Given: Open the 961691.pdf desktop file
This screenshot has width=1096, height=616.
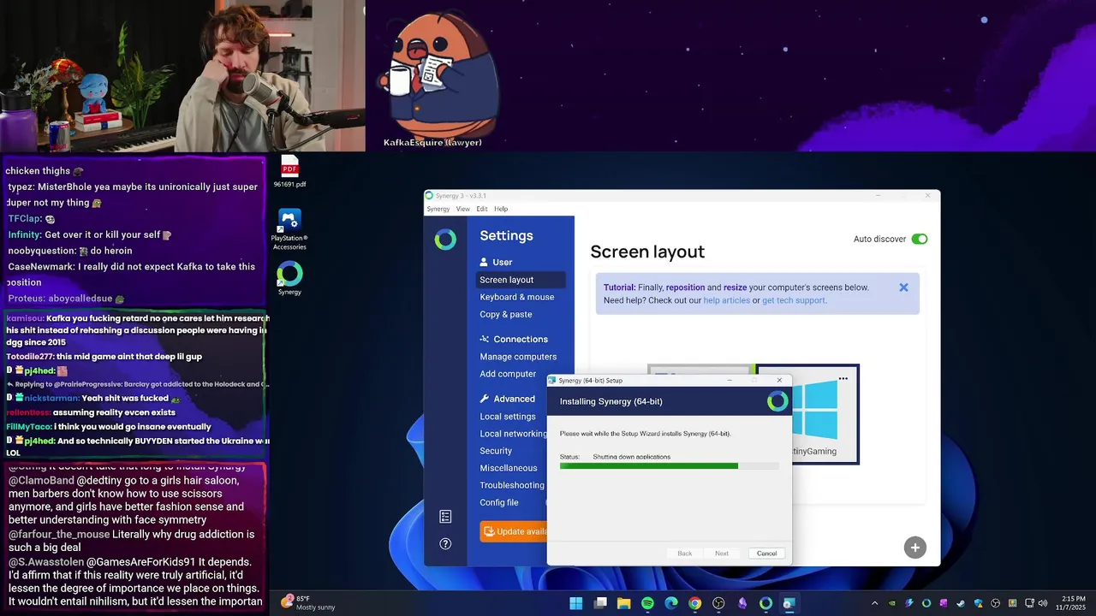Looking at the screenshot, I should tap(289, 171).
